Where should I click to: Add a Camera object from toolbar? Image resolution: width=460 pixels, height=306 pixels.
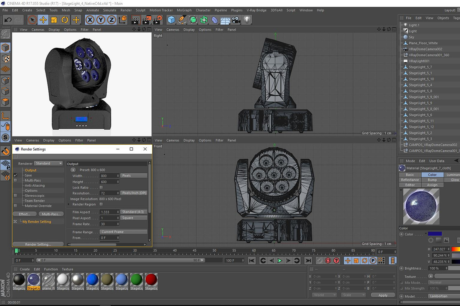click(x=236, y=20)
